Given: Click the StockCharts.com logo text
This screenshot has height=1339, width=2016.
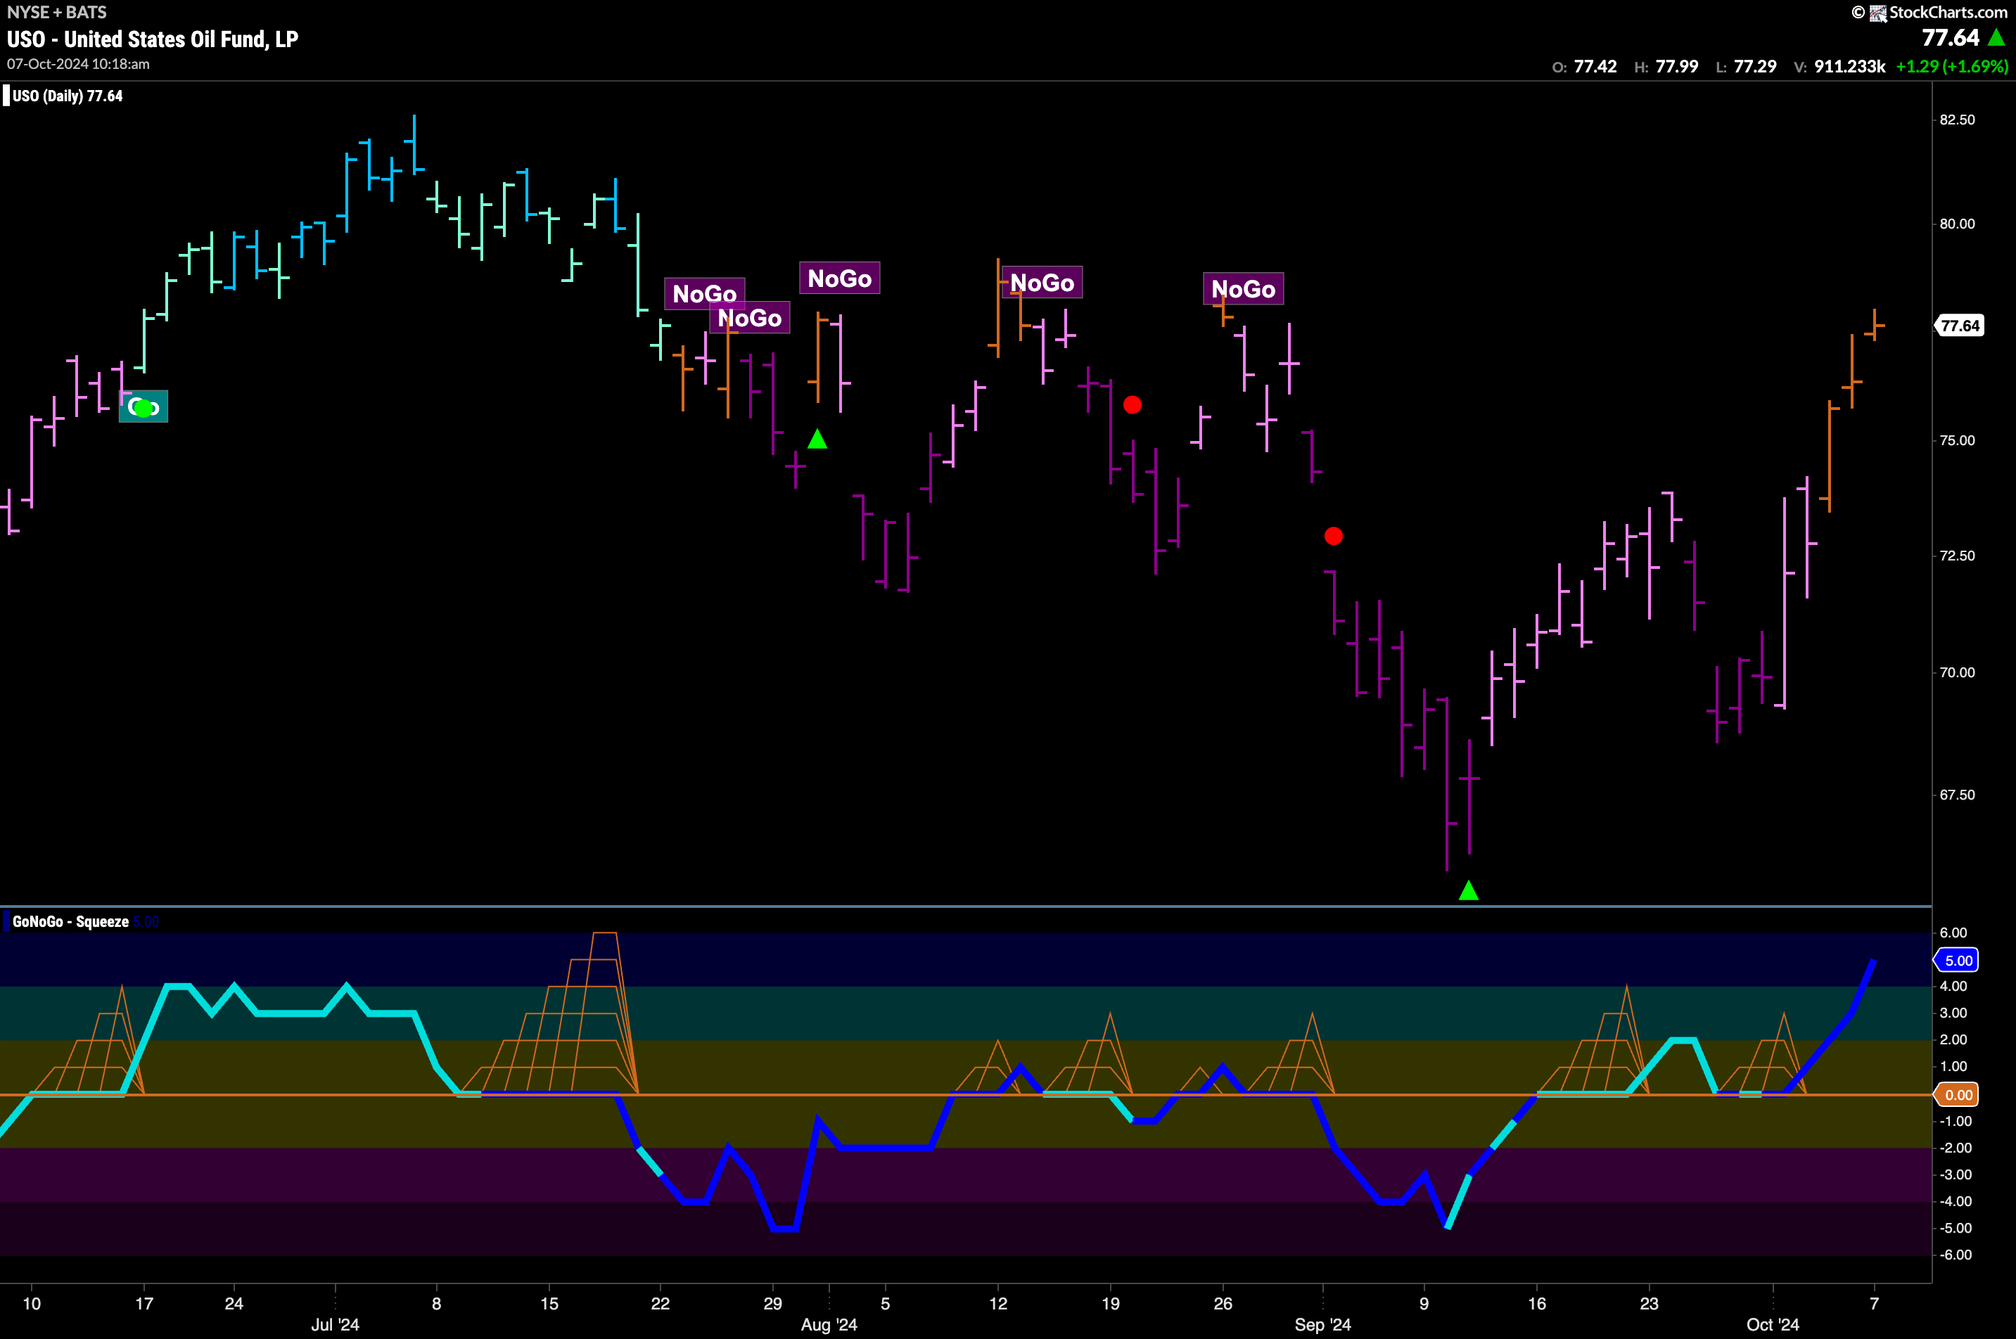Looking at the screenshot, I should [1948, 12].
